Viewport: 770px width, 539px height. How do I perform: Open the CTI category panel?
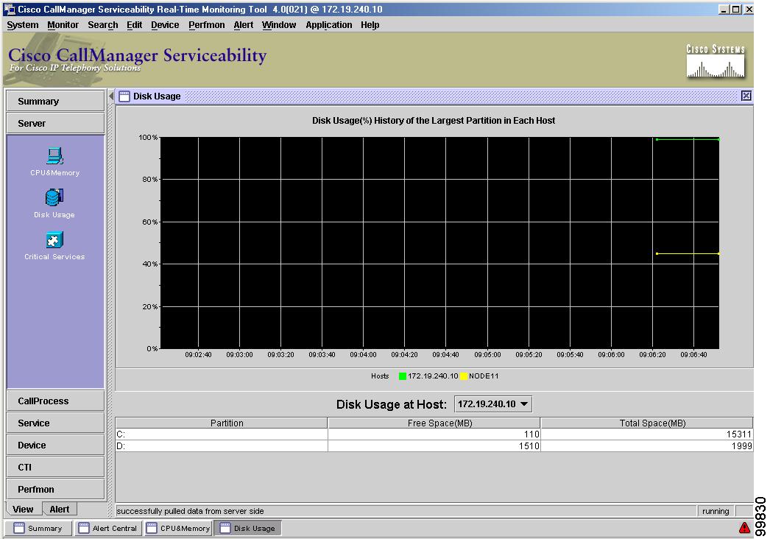[x=54, y=467]
